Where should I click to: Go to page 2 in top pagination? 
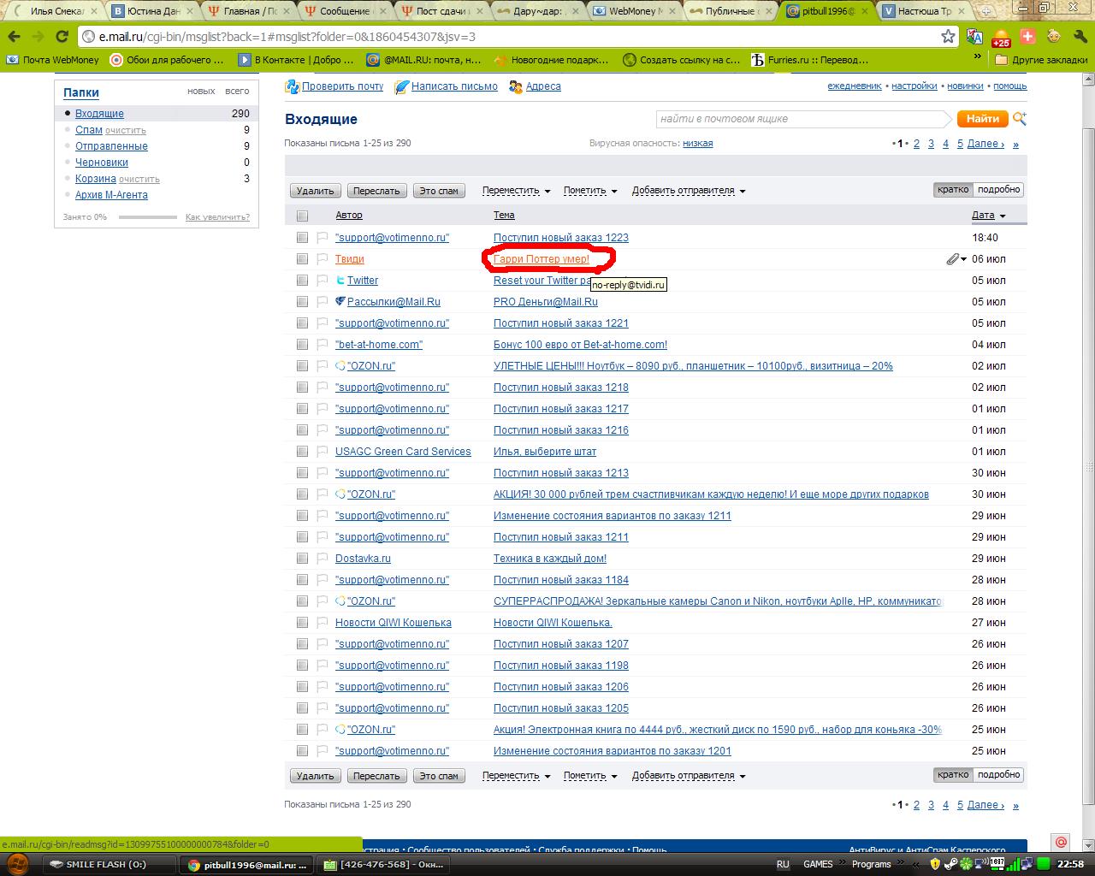(x=916, y=144)
